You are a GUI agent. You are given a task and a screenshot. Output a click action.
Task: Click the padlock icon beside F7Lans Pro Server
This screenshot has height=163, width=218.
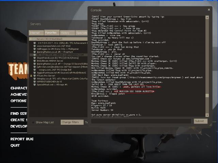31,75
